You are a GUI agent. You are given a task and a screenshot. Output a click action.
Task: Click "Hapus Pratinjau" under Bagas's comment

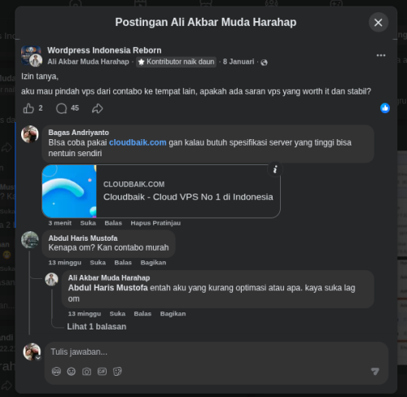point(155,223)
